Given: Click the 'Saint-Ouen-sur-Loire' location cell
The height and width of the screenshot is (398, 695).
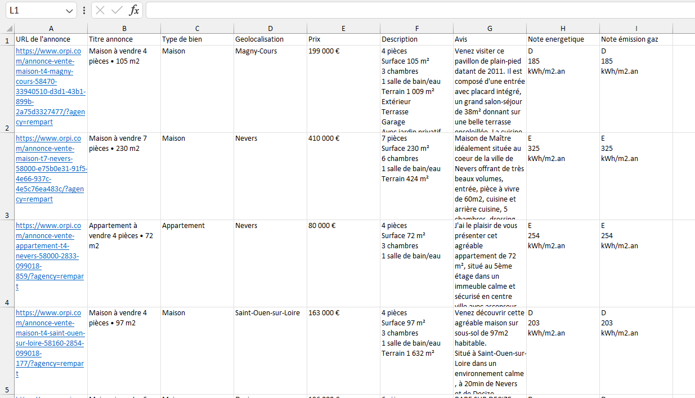Looking at the screenshot, I should pos(271,351).
